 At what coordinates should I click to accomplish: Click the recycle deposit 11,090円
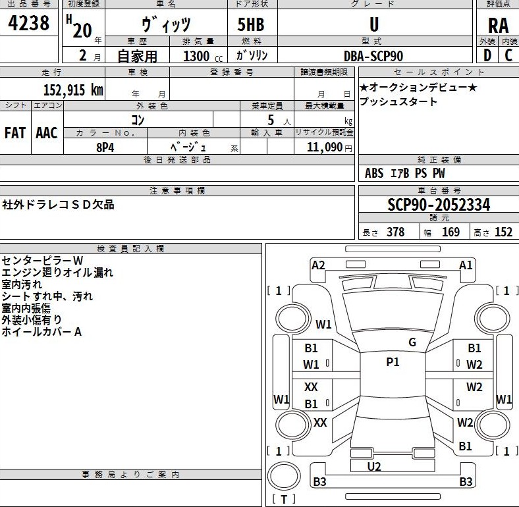click(x=329, y=147)
